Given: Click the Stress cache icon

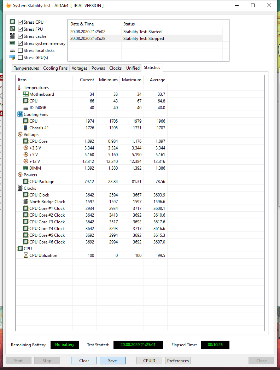Looking at the screenshot, I should (x=12, y=36).
